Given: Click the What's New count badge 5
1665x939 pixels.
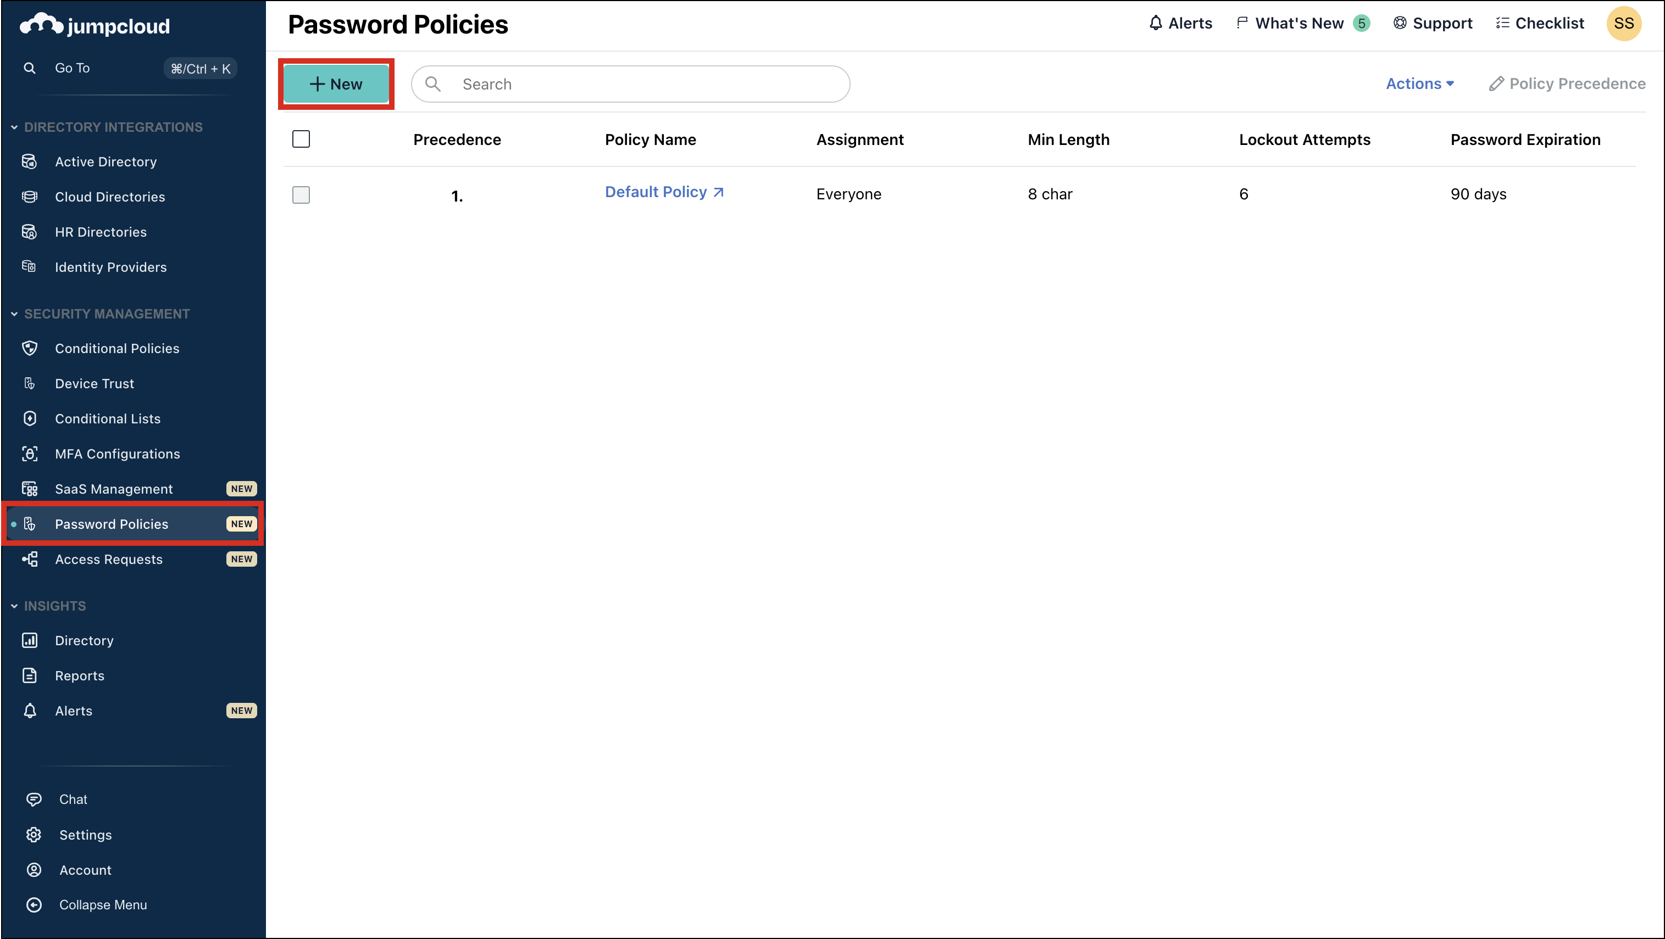Looking at the screenshot, I should (x=1361, y=23).
